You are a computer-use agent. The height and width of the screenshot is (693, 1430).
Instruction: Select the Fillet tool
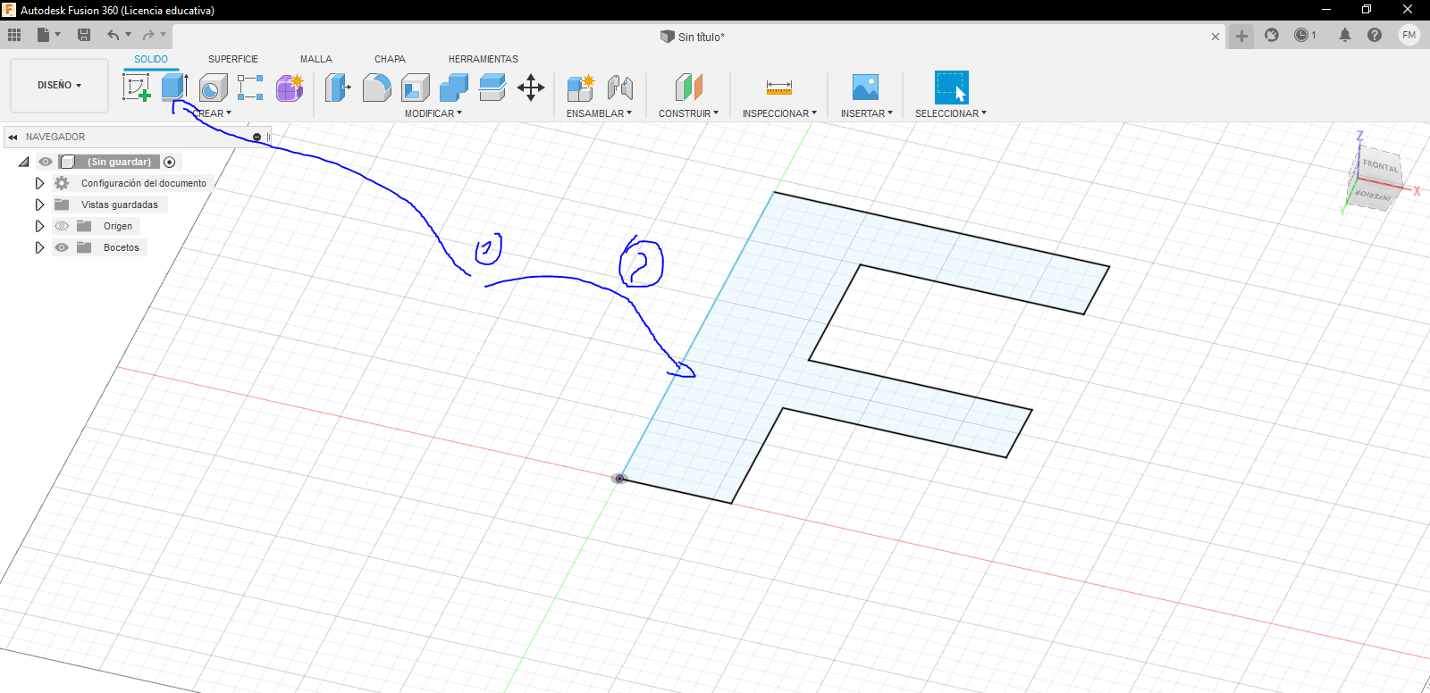pyautogui.click(x=376, y=88)
